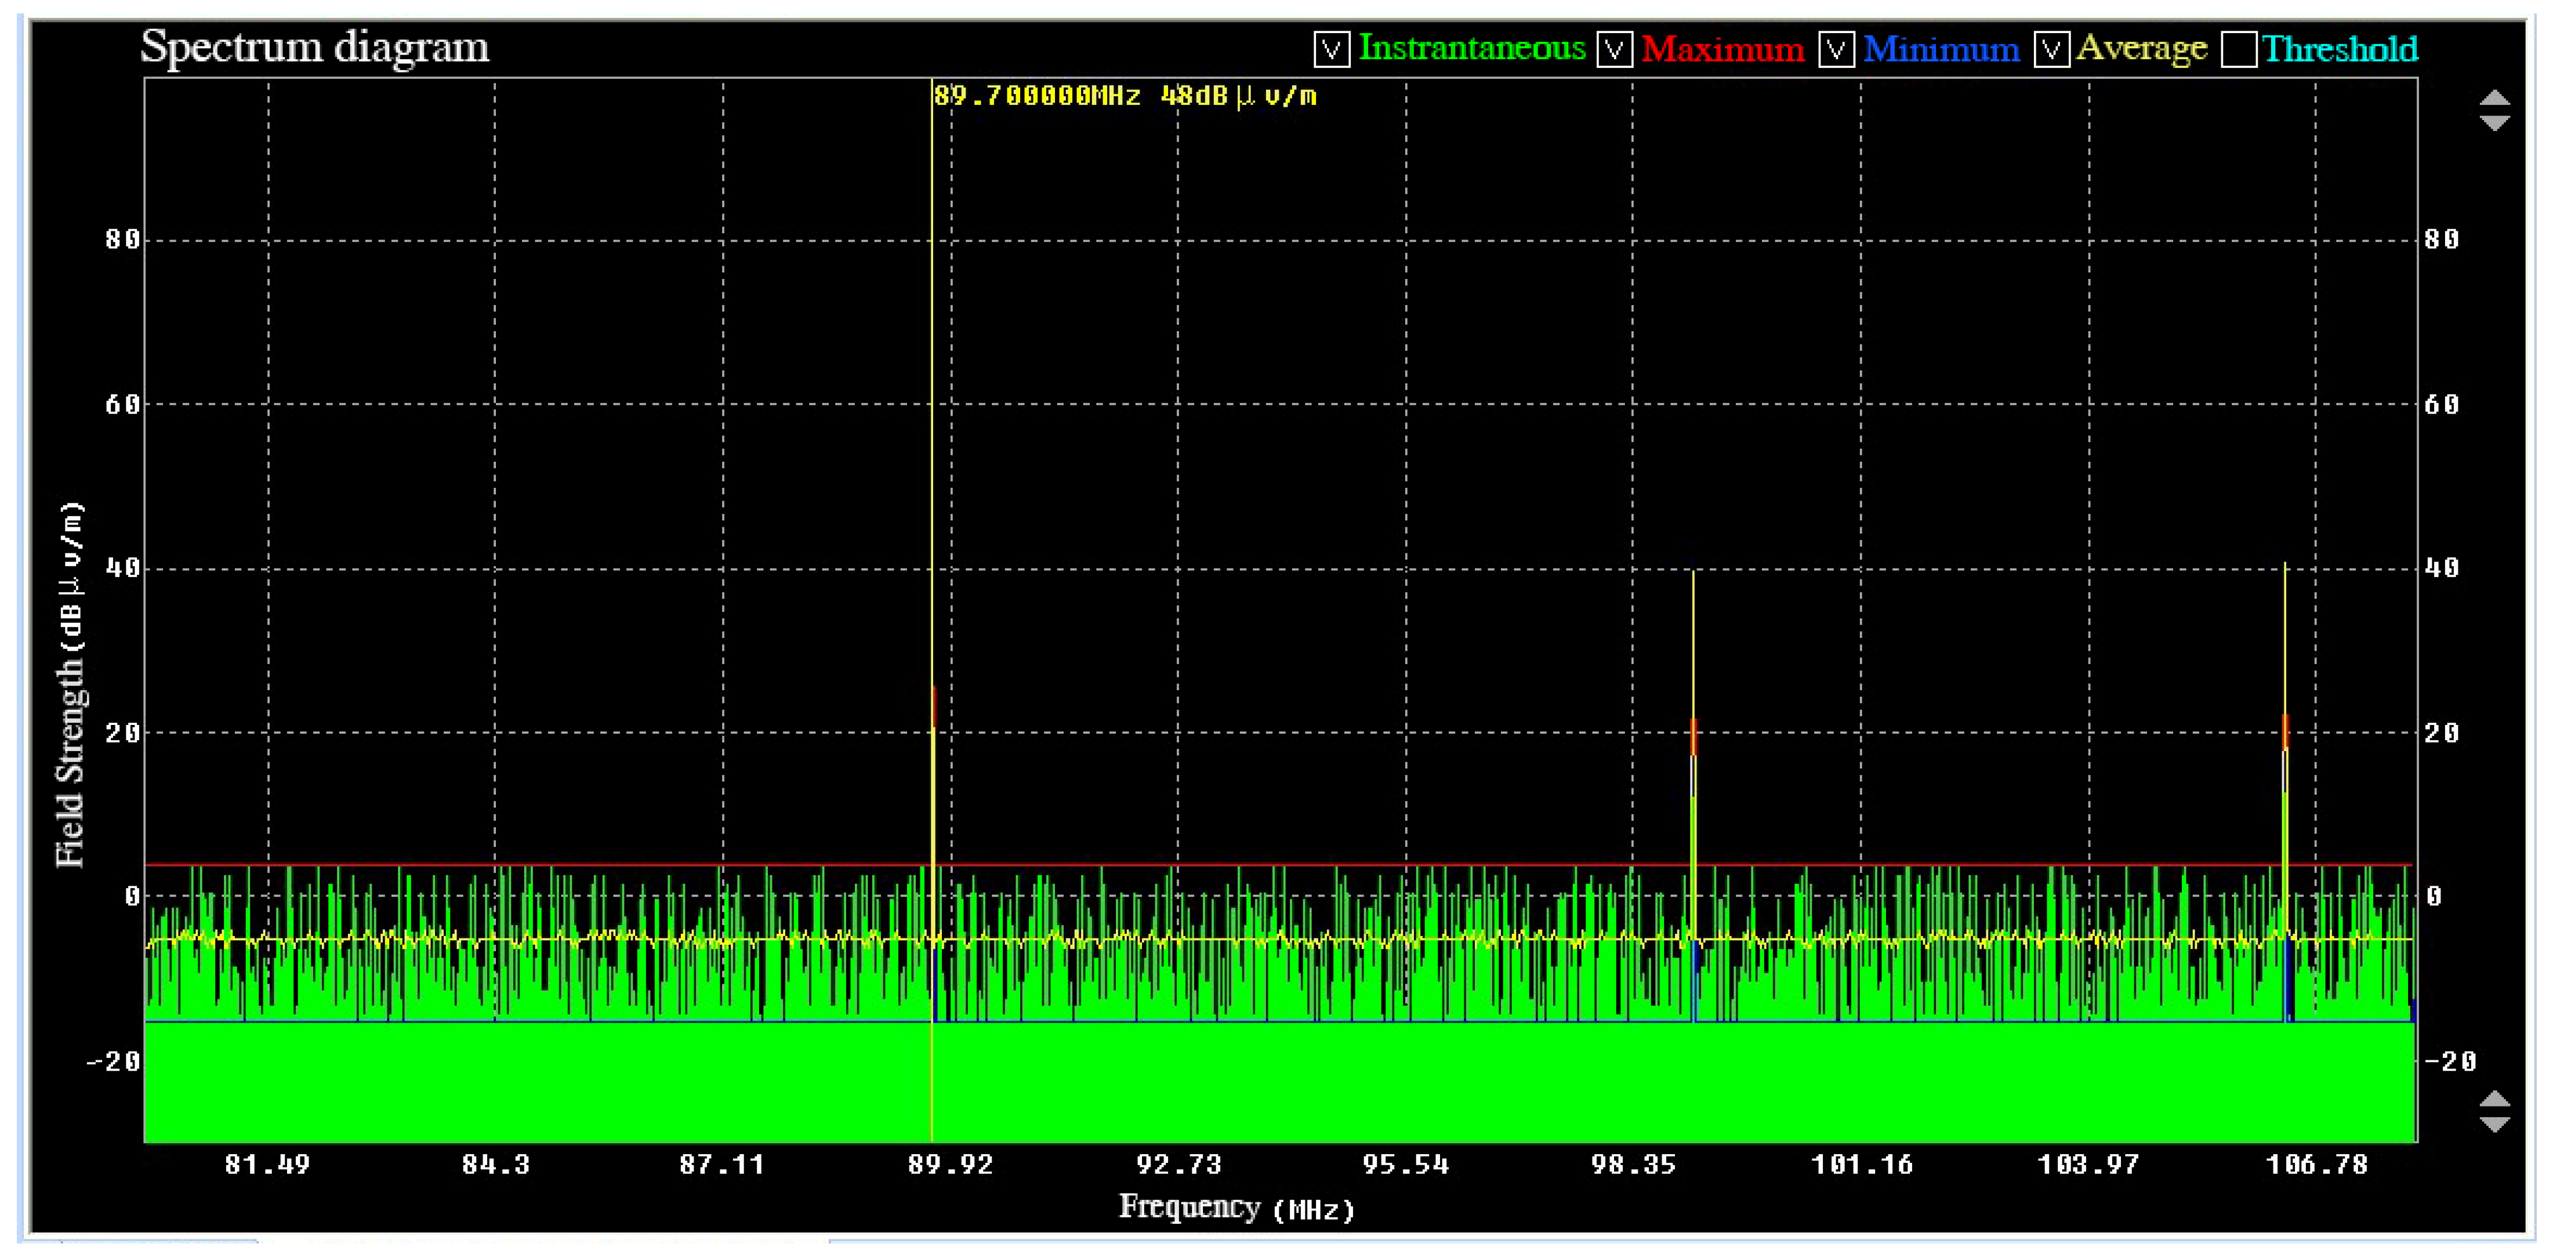The width and height of the screenshot is (2553, 1258).
Task: Click the 80 value on left axis
Action: (x=123, y=239)
